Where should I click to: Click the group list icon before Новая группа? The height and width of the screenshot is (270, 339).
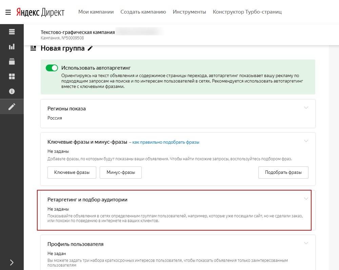pos(33,49)
